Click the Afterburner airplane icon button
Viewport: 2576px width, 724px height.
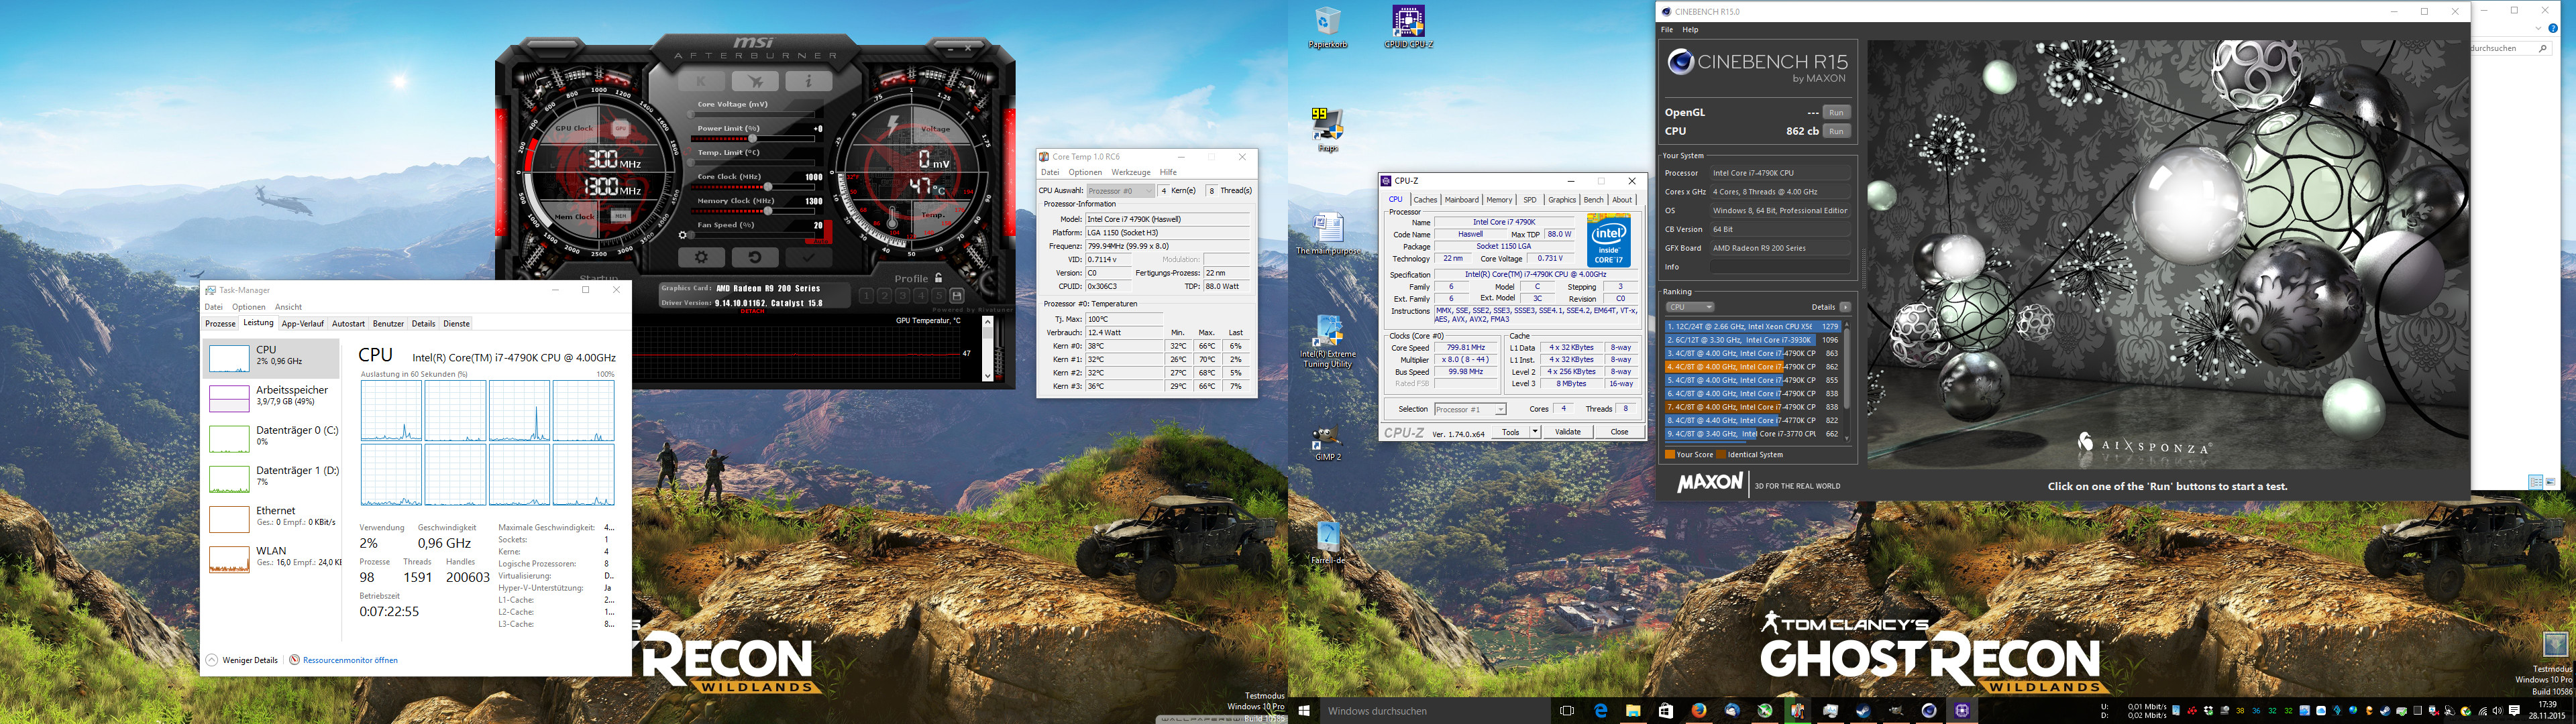[x=756, y=81]
